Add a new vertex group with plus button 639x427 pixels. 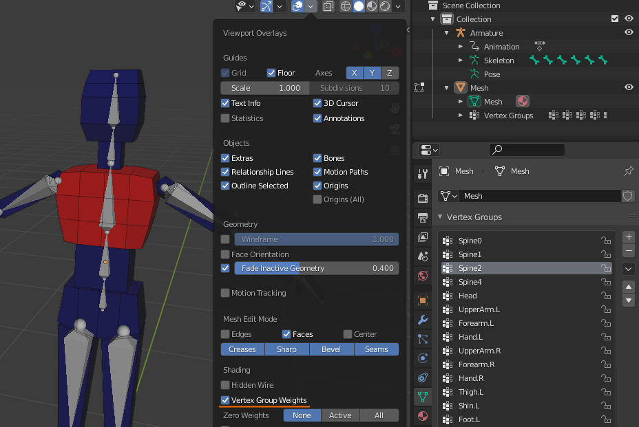click(x=628, y=237)
